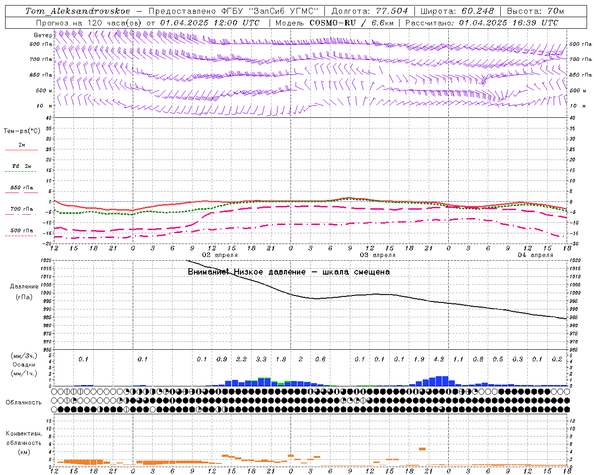Click the Давление pressure axis label
This screenshot has height=475, width=594.
[x=24, y=287]
